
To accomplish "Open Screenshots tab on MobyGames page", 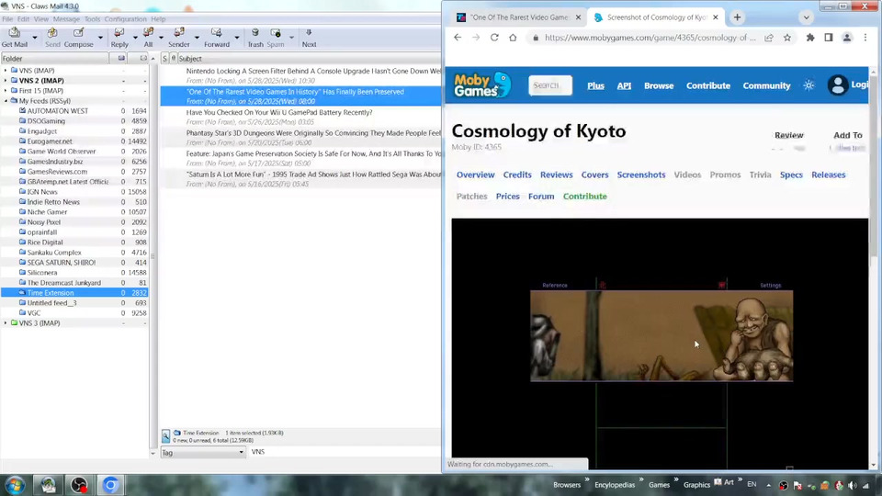I will click(641, 175).
